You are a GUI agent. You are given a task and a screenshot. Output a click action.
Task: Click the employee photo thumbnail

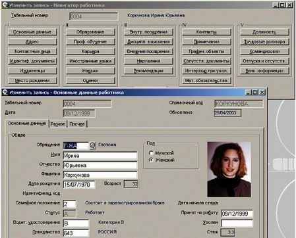[x=229, y=169]
